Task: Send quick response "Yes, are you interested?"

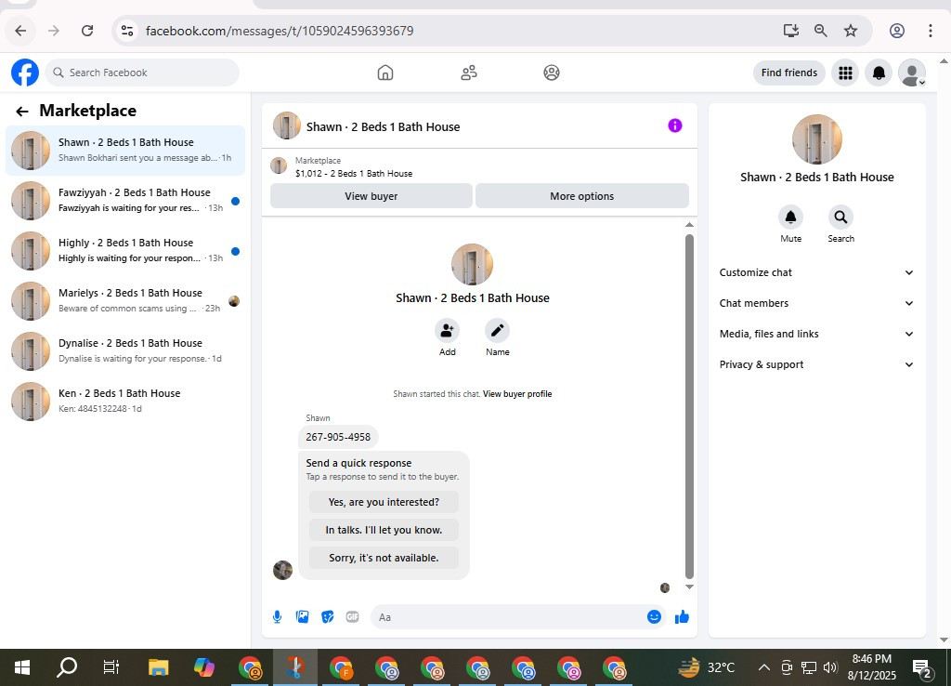Action: (384, 502)
